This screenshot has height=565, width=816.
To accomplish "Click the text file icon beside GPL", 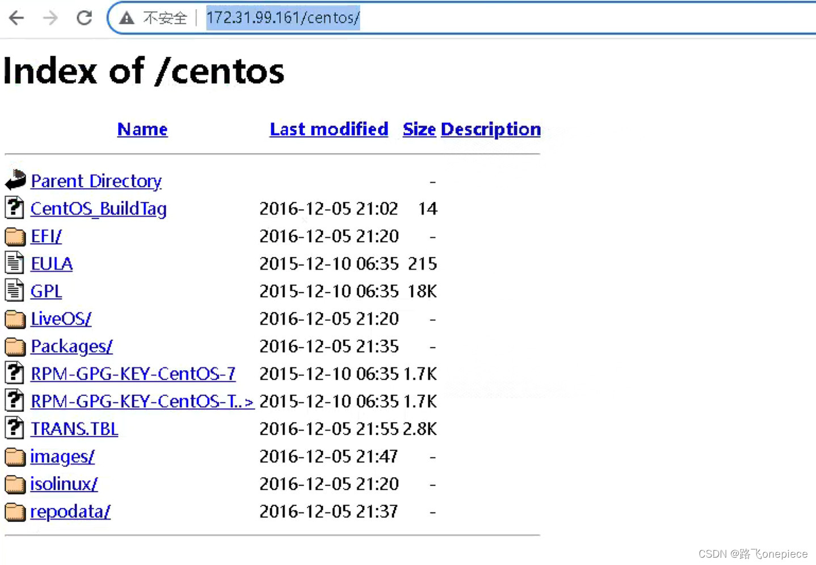I will pyautogui.click(x=14, y=290).
